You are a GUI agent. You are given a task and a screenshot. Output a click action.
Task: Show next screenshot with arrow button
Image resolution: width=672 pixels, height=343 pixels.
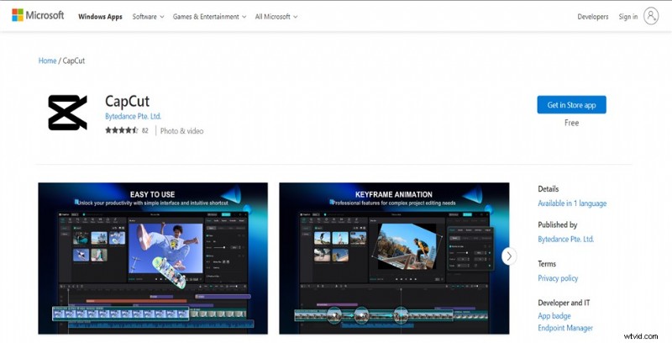pos(509,256)
